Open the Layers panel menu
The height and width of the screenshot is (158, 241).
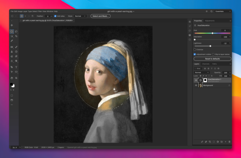[230, 64]
